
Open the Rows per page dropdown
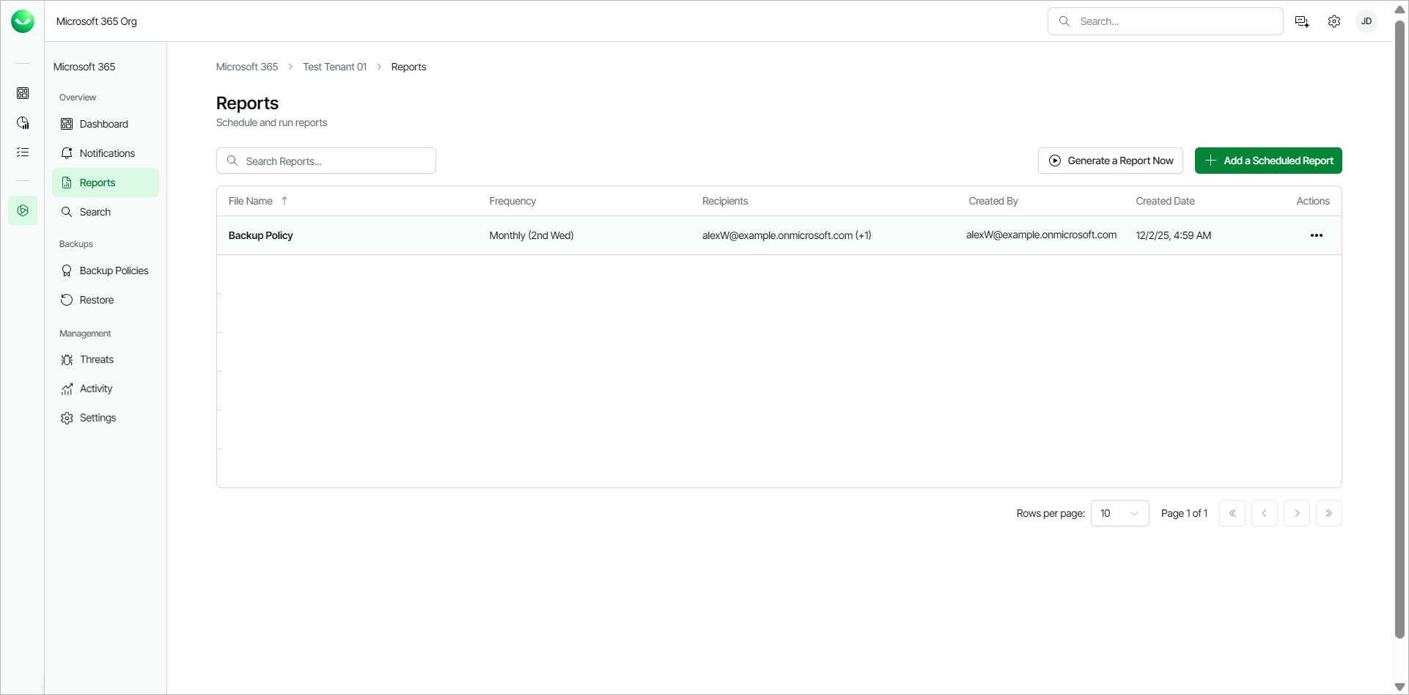pos(1119,513)
